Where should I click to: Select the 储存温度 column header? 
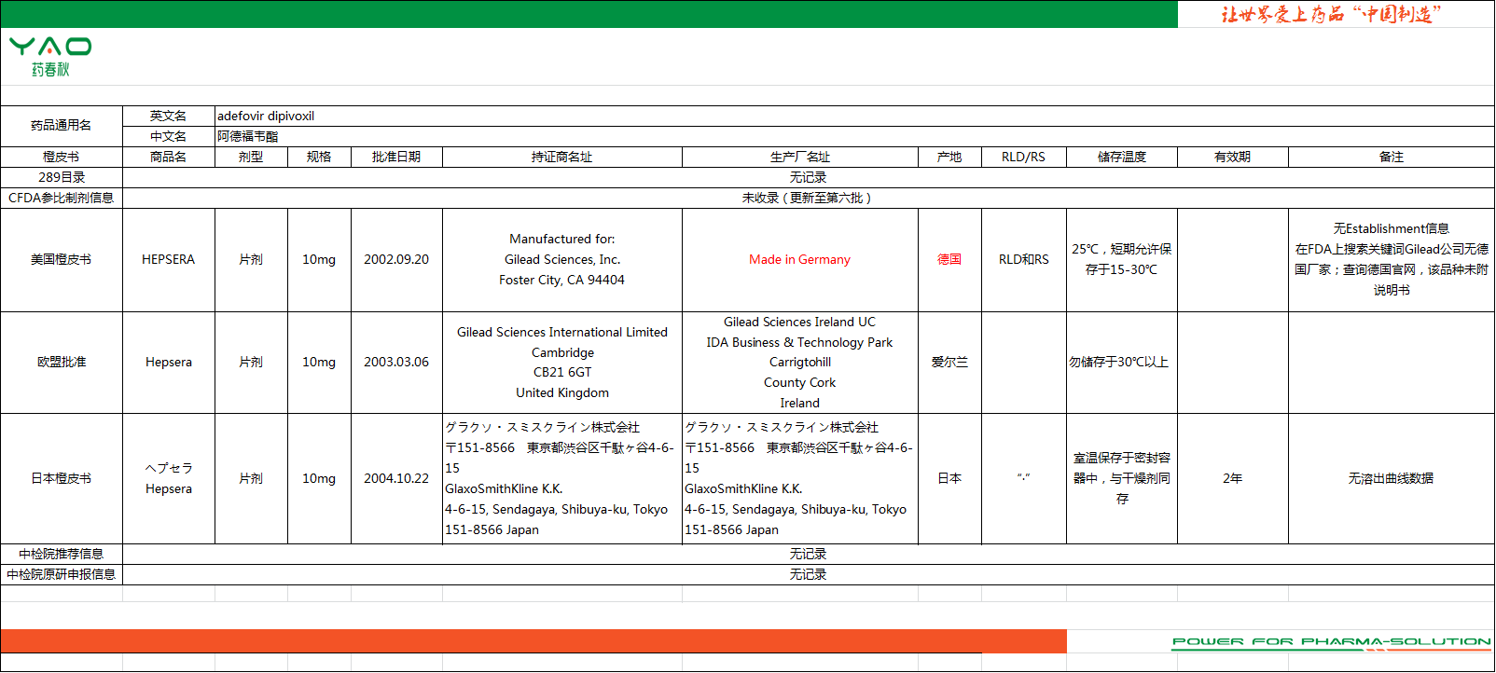pos(1122,158)
